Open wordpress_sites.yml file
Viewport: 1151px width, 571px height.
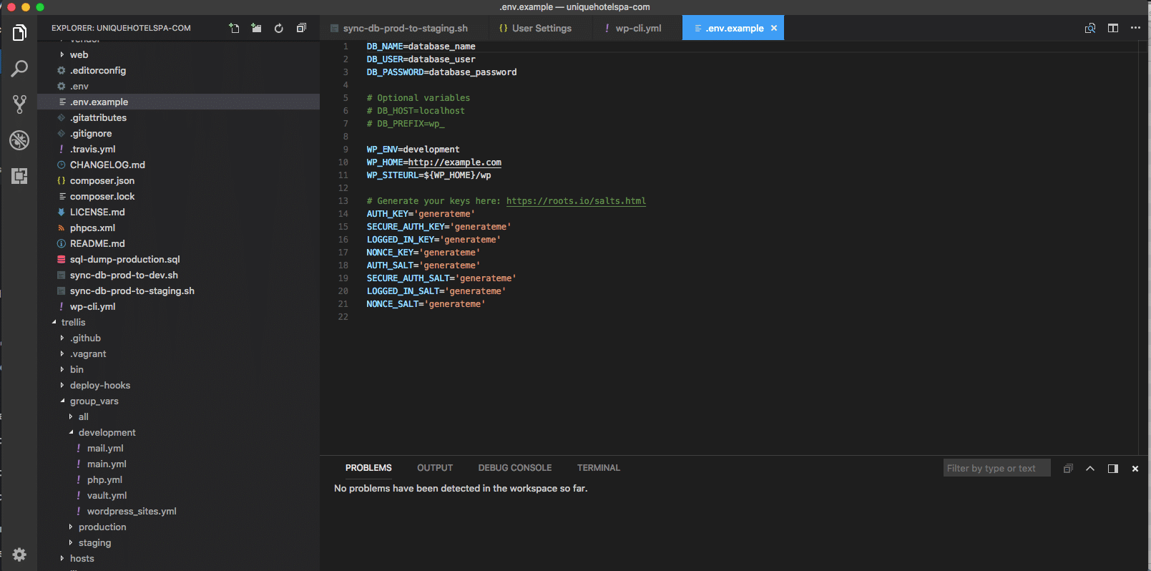coord(179,511)
